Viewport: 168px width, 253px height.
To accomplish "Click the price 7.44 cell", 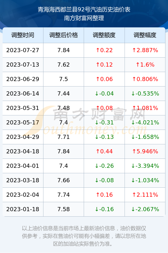I will pos(64,93).
